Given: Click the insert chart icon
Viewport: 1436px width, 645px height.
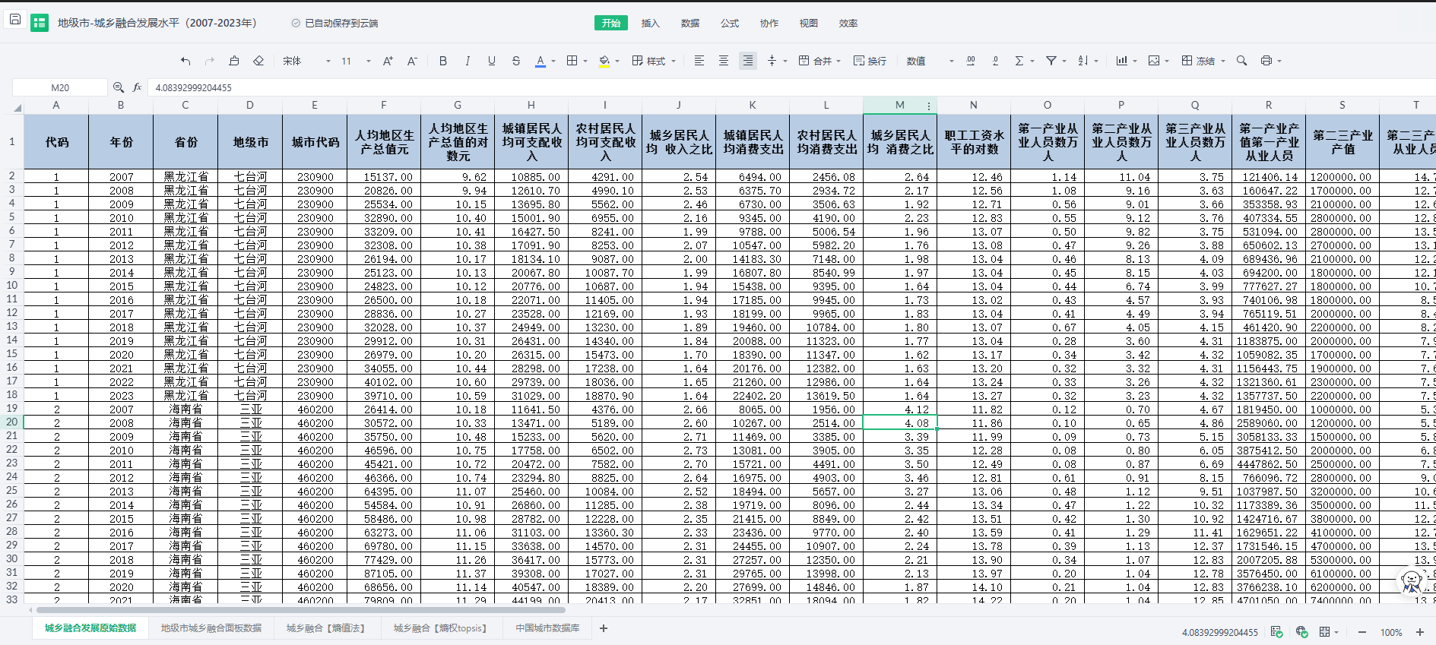Looking at the screenshot, I should coord(1121,61).
